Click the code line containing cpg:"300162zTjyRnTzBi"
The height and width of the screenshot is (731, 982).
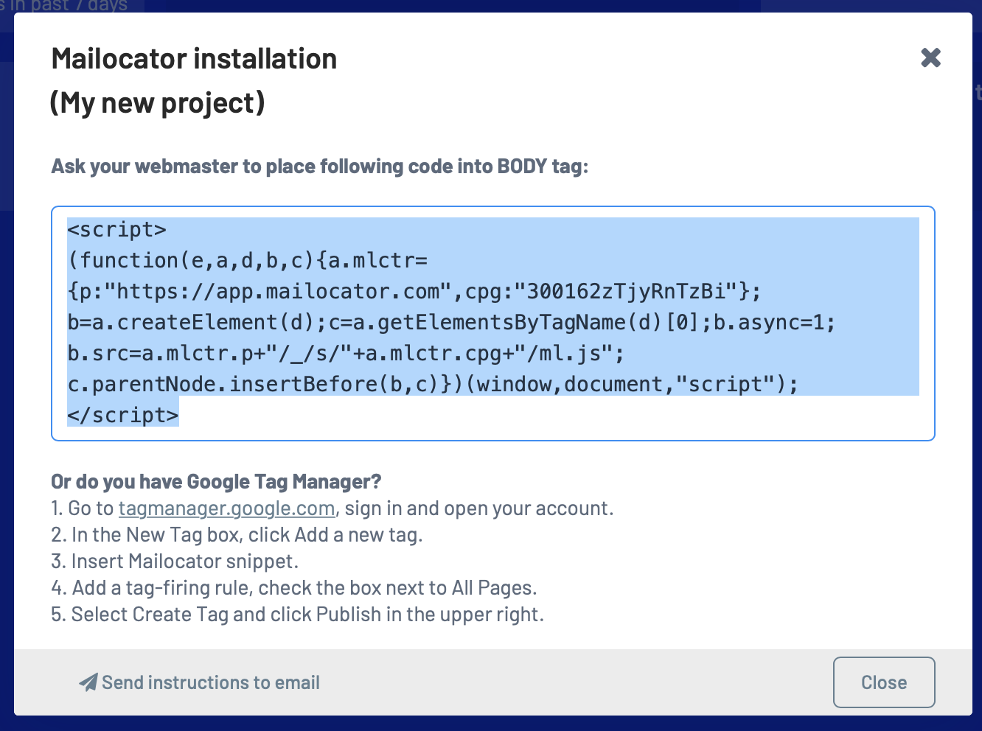pos(414,292)
